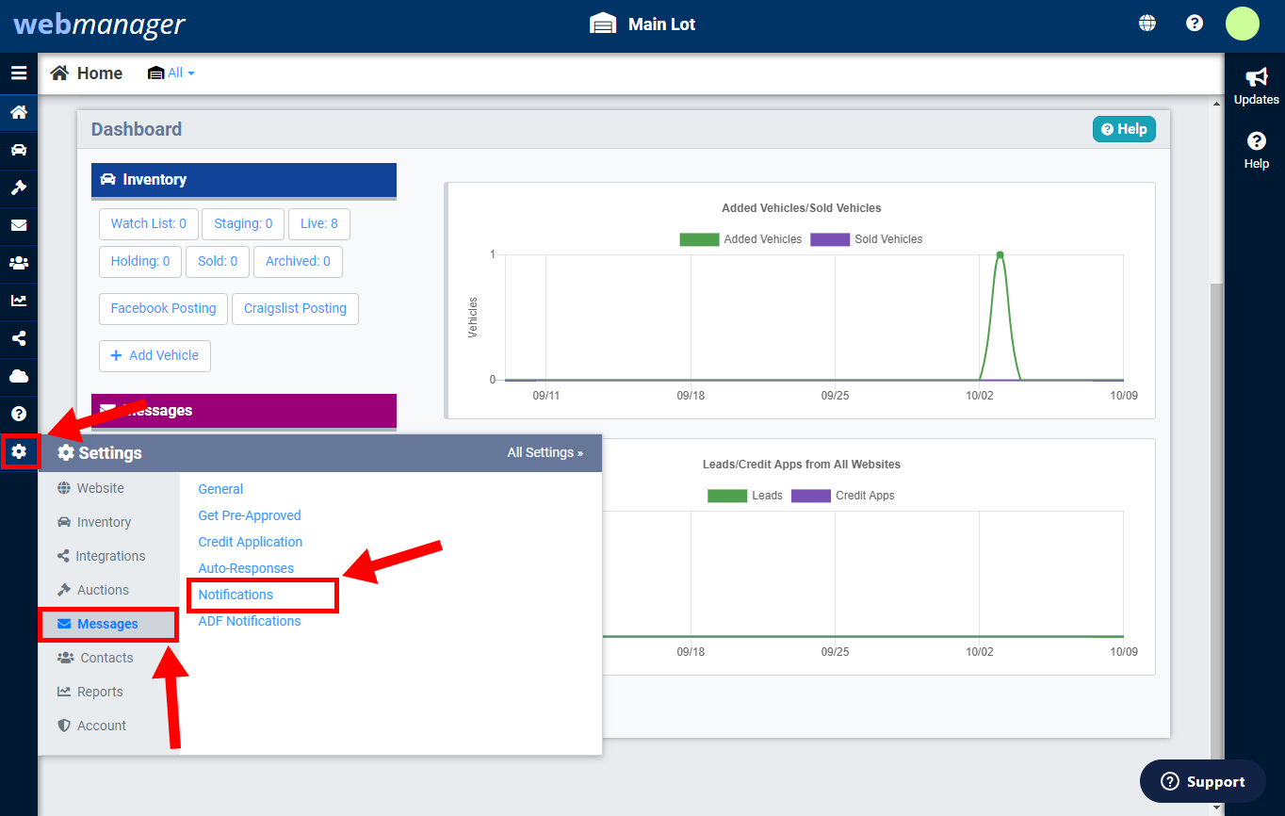Viewport: 1285px width, 816px height.
Task: Open Reports chart icon in sidebar
Action: point(19,301)
